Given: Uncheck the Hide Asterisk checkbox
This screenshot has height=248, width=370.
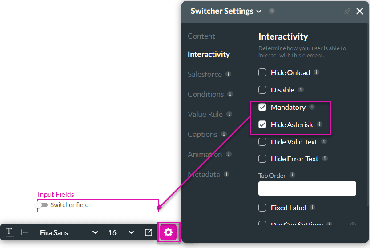Looking at the screenshot, I should tap(262, 124).
